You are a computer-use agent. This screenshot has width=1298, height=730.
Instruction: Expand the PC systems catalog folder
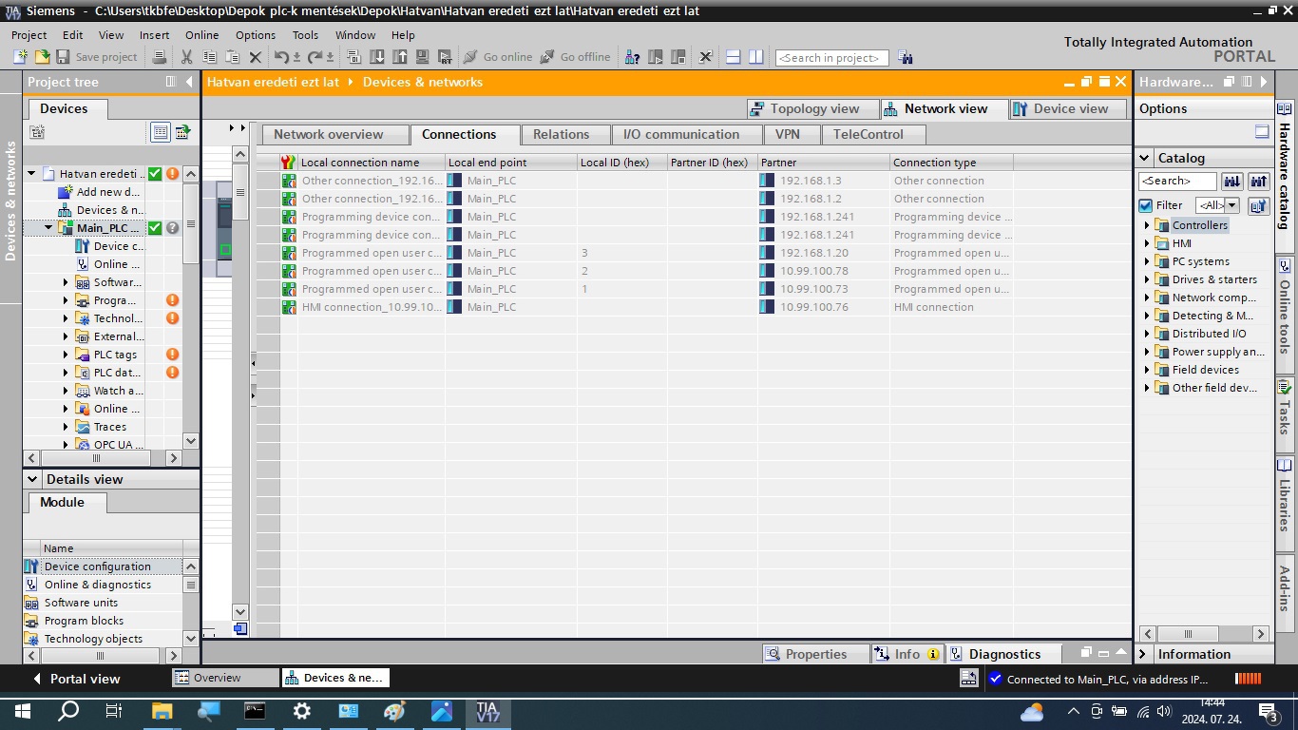coord(1148,261)
